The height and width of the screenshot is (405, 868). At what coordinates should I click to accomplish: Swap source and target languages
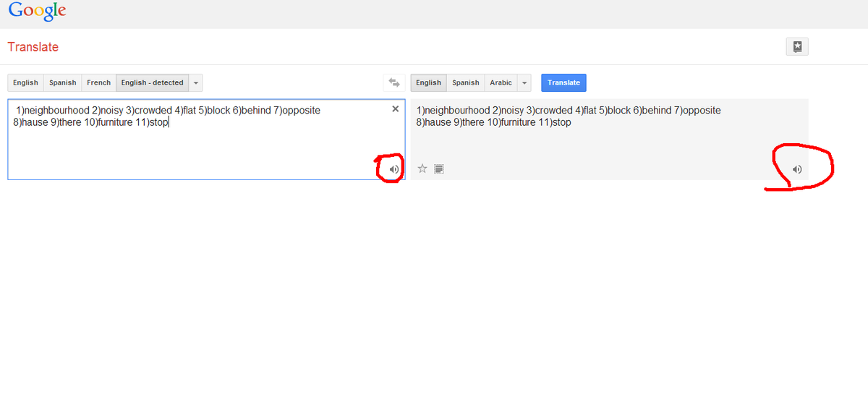[x=394, y=82]
